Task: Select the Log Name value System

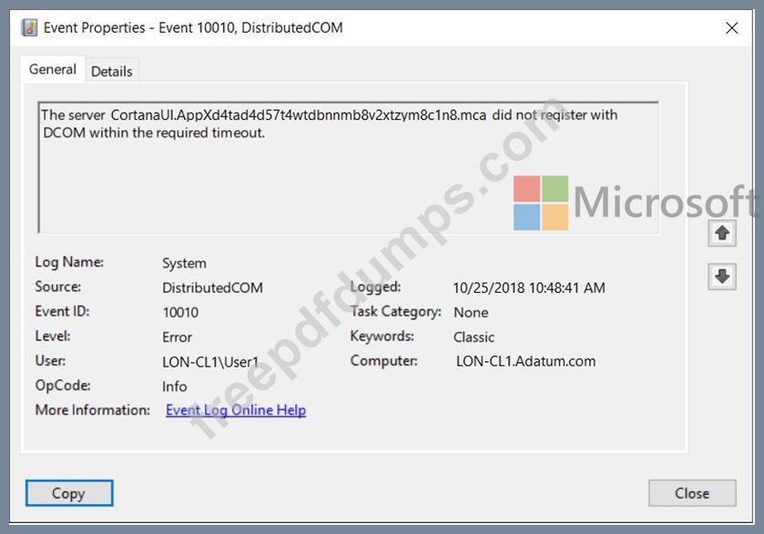Action: (x=184, y=263)
